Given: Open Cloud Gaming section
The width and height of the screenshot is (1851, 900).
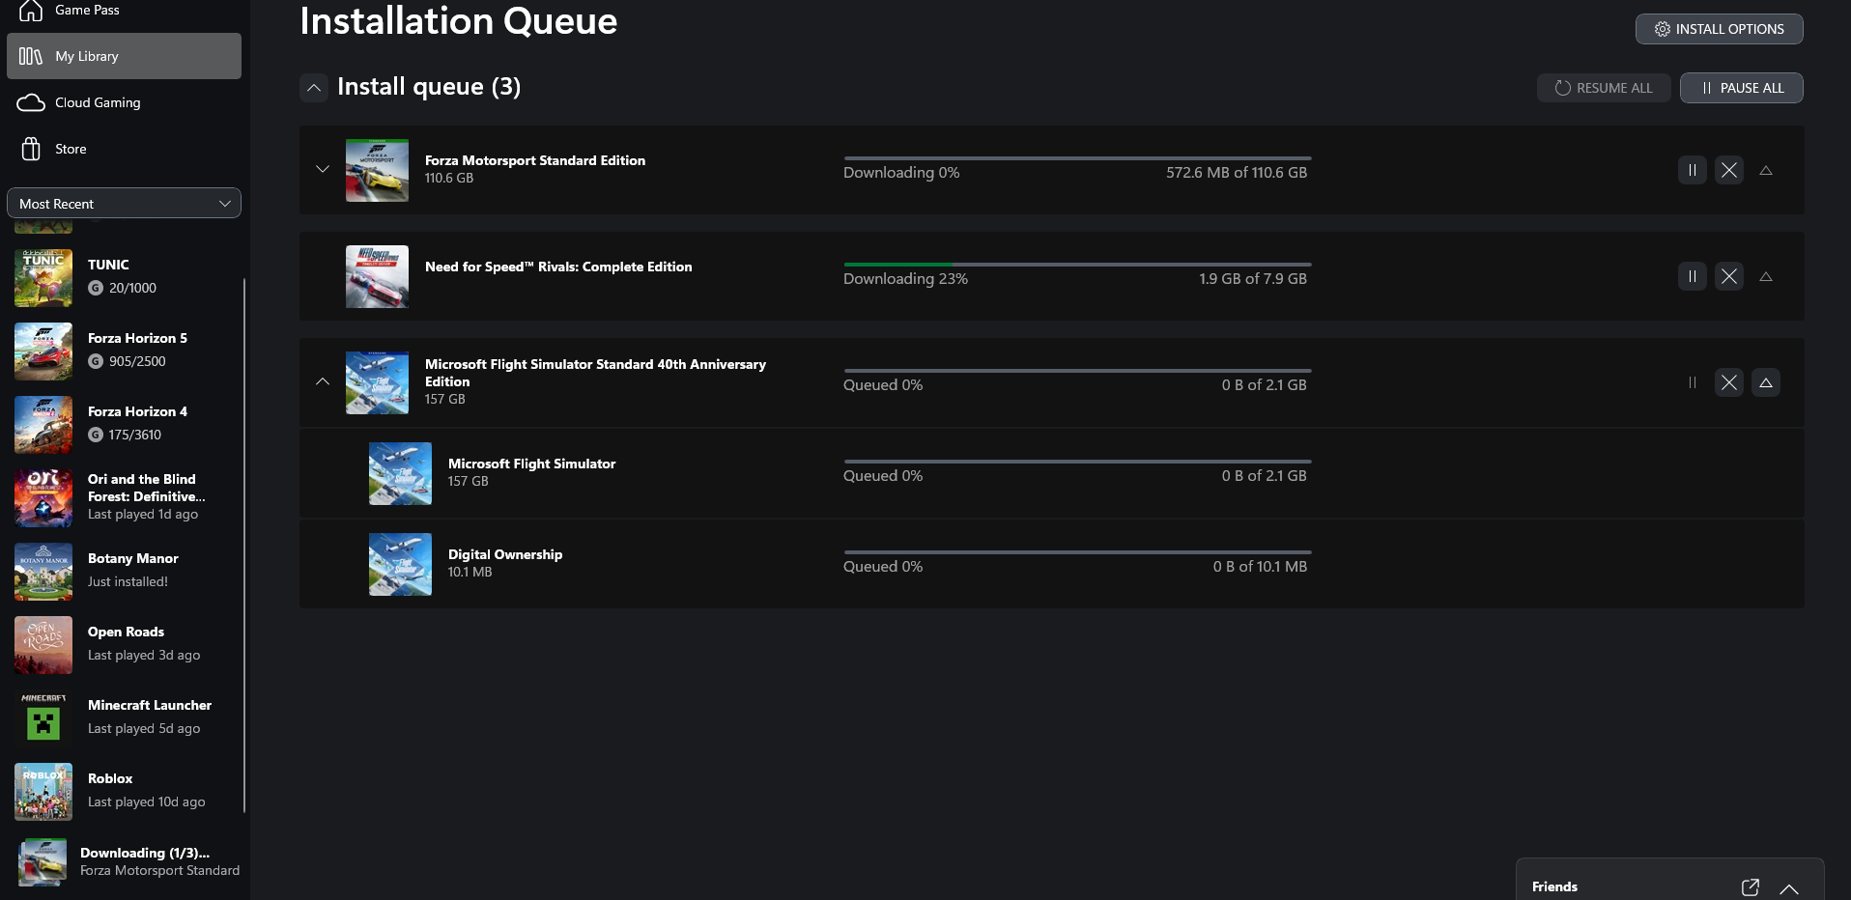Looking at the screenshot, I should click(x=124, y=102).
